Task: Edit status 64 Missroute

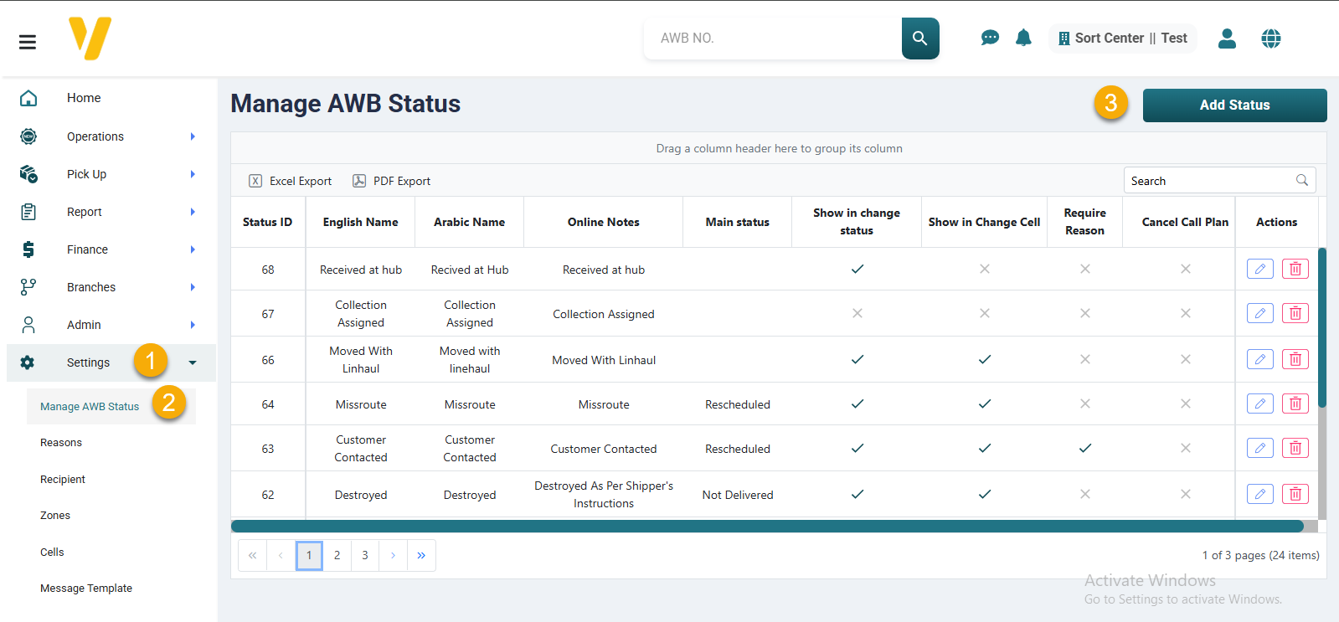Action: click(x=1260, y=404)
